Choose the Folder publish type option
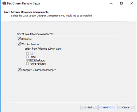This screenshot has height=112, width=137. coord(28,57)
